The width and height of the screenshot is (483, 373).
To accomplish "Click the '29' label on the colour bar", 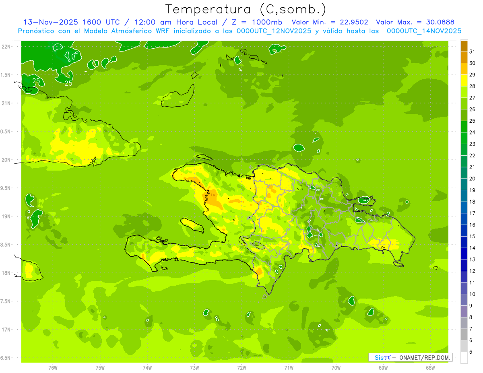I will click(472, 74).
